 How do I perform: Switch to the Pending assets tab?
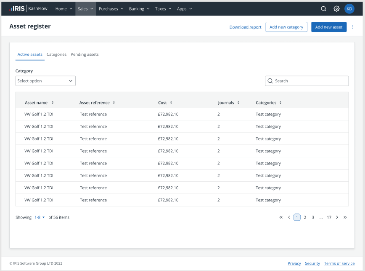(85, 55)
